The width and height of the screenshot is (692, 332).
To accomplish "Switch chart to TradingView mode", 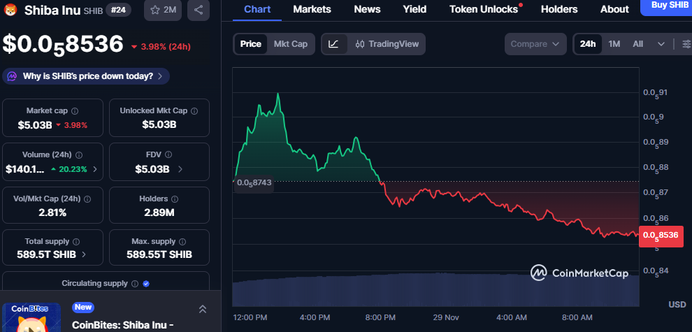I will click(387, 44).
